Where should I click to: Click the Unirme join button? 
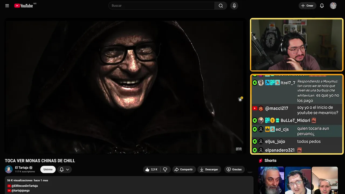48,169
